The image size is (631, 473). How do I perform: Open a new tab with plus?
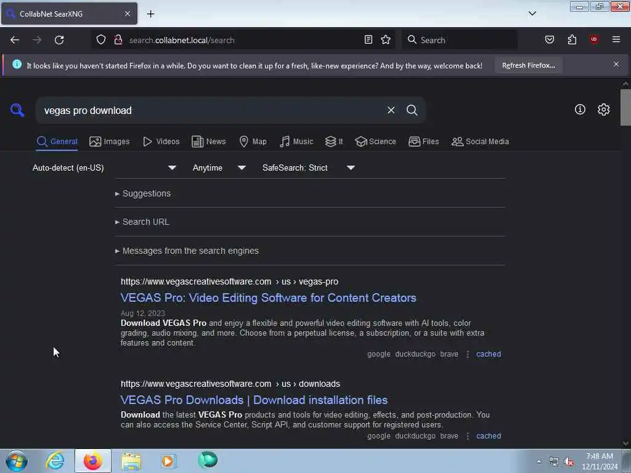tap(150, 14)
